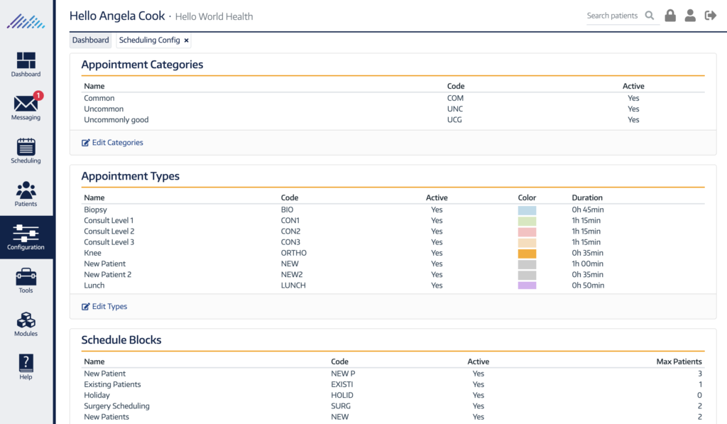Select the Configuration sidebar icon
Screen dimensions: 727x424
click(26, 237)
